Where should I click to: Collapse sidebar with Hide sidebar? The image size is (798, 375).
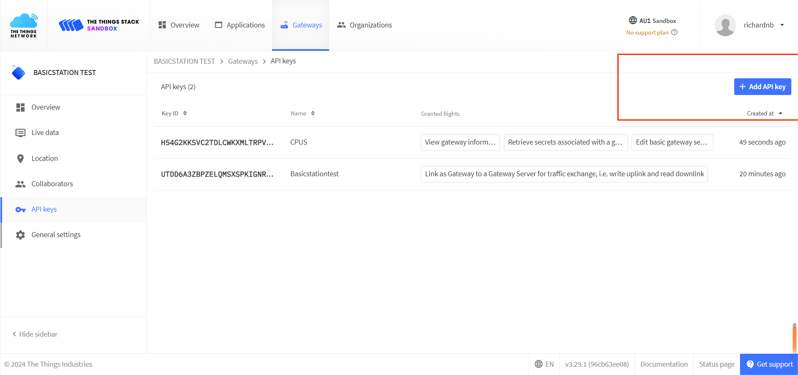pyautogui.click(x=35, y=334)
